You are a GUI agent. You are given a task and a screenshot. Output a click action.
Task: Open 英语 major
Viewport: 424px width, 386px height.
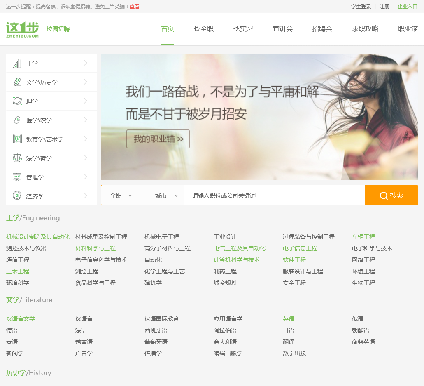click(289, 319)
